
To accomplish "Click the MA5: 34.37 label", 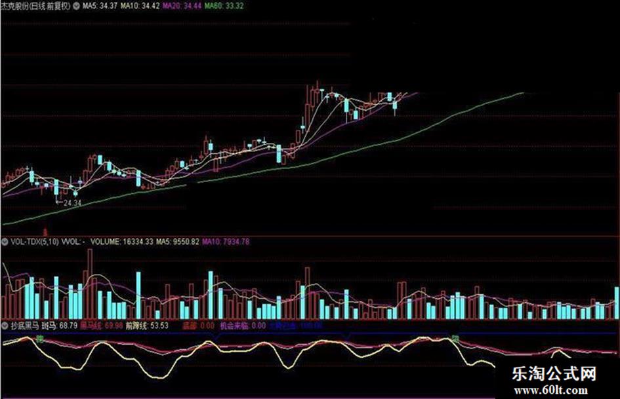I will (x=100, y=6).
